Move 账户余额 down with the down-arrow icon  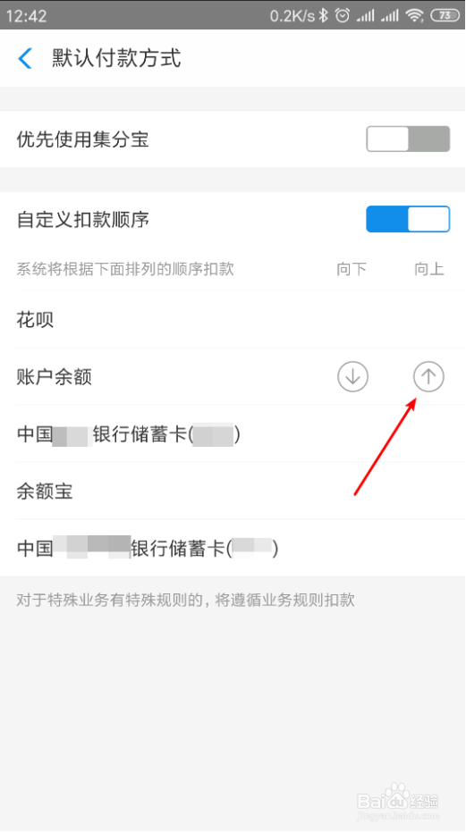tap(352, 377)
